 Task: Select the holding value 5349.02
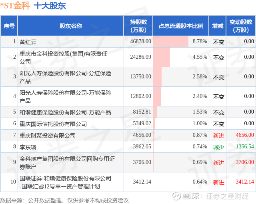pos(142,123)
